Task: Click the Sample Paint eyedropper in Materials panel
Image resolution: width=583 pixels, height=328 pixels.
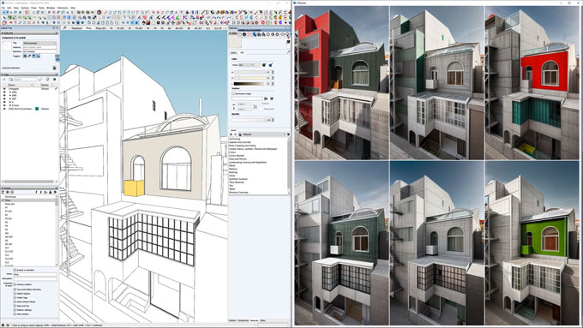Action: [288, 52]
